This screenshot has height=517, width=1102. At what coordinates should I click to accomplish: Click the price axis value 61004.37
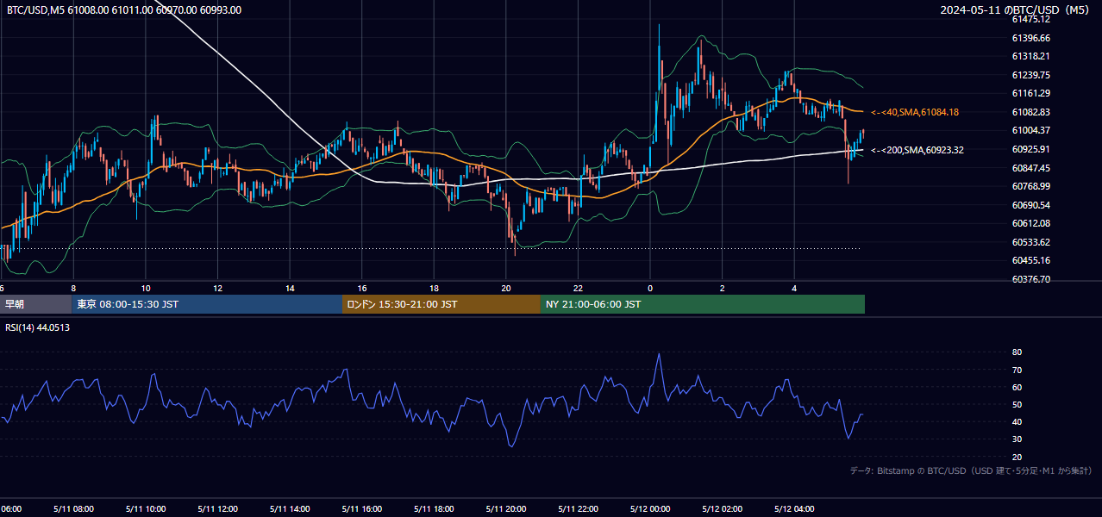pos(1030,130)
